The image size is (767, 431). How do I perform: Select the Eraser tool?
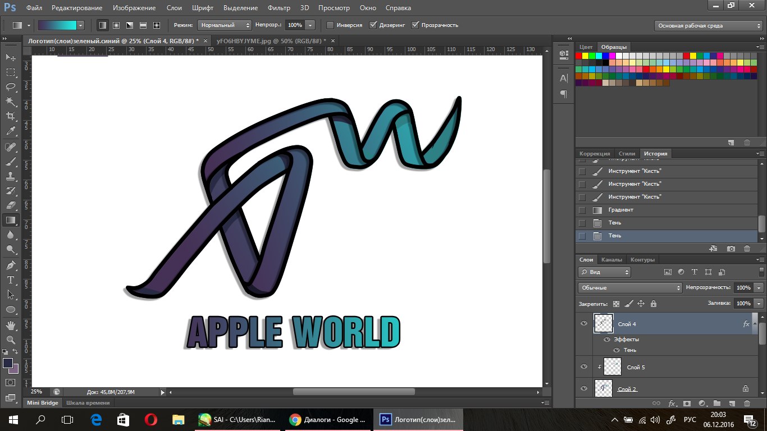click(11, 205)
